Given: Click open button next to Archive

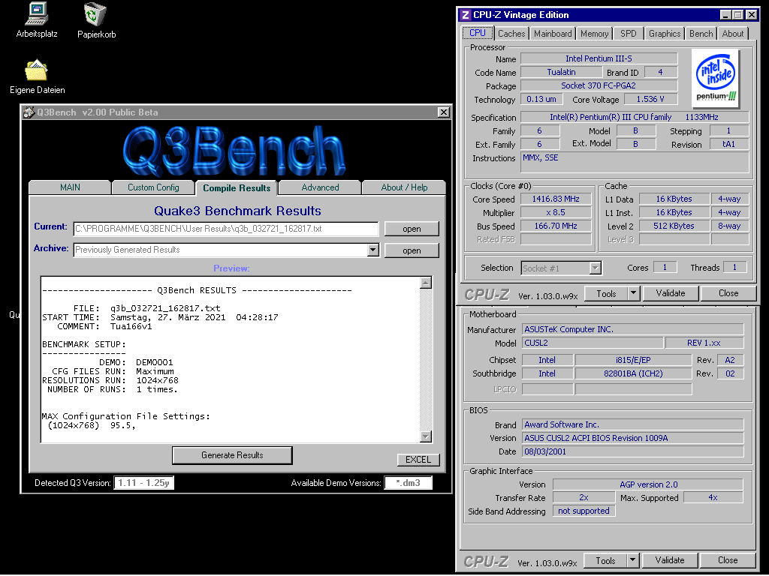Looking at the screenshot, I should [x=412, y=250].
